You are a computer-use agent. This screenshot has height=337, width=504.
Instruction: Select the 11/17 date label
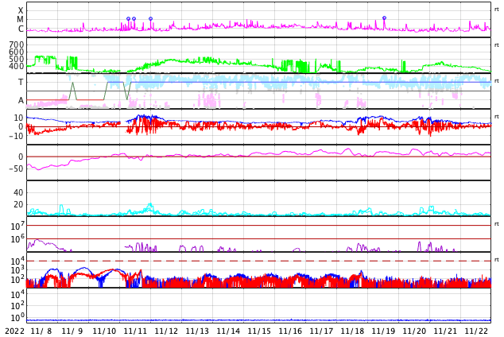tap(321, 331)
